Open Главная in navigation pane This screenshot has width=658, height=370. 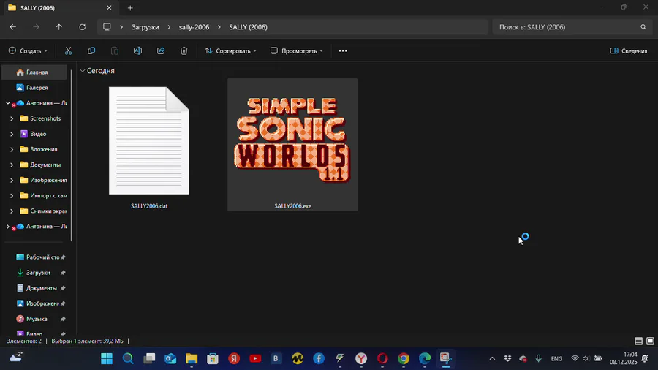(x=34, y=72)
